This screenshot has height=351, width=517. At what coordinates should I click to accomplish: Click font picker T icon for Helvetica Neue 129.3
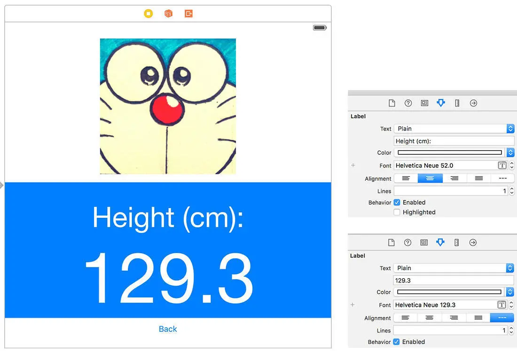pos(501,305)
